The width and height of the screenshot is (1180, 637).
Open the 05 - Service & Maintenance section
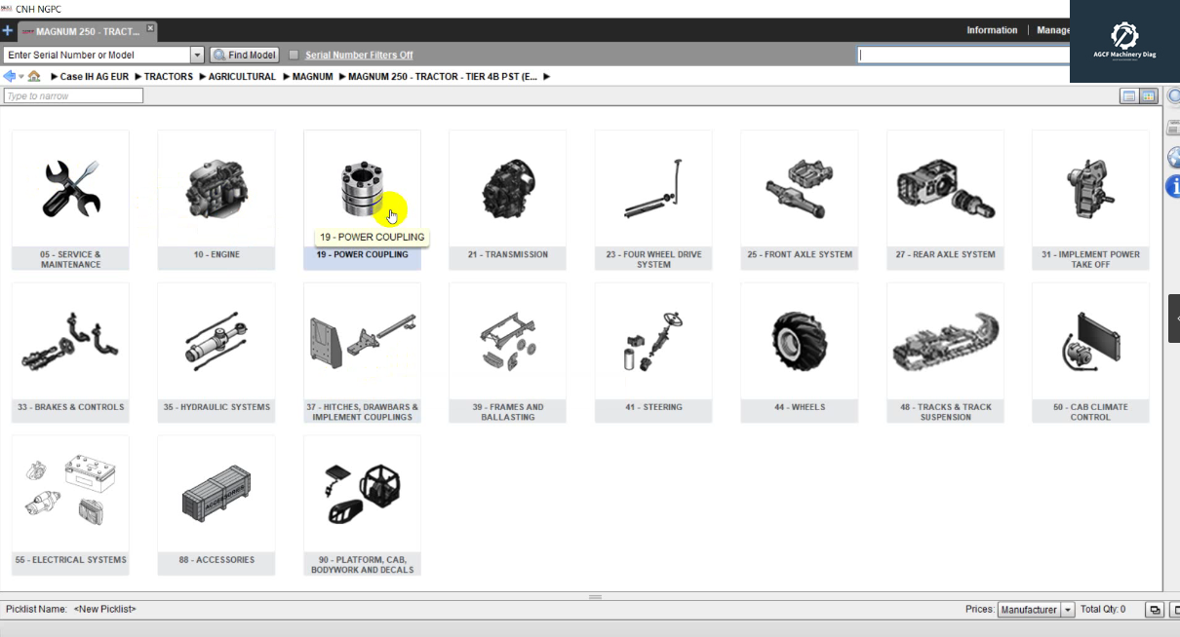click(x=70, y=200)
